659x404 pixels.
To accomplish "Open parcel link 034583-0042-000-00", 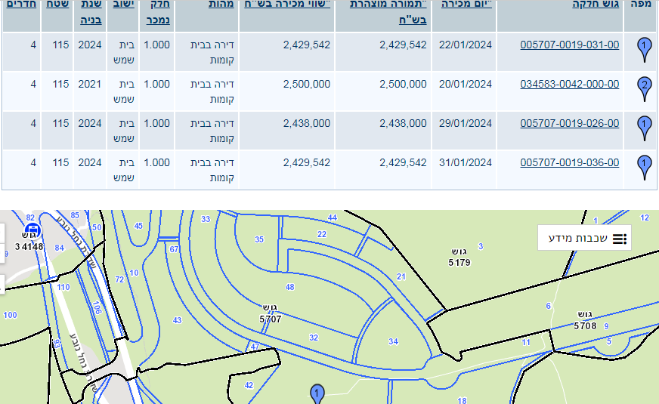I will [570, 84].
